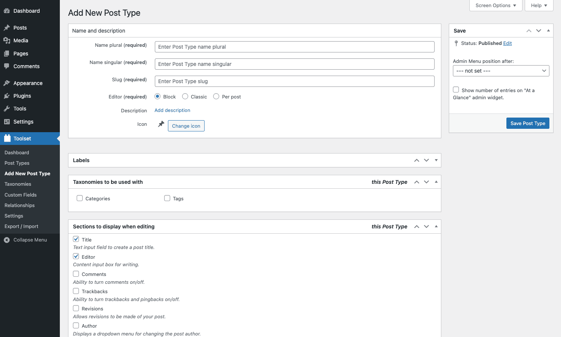The width and height of the screenshot is (561, 337).
Task: Open the Help dropdown tab
Action: (539, 6)
